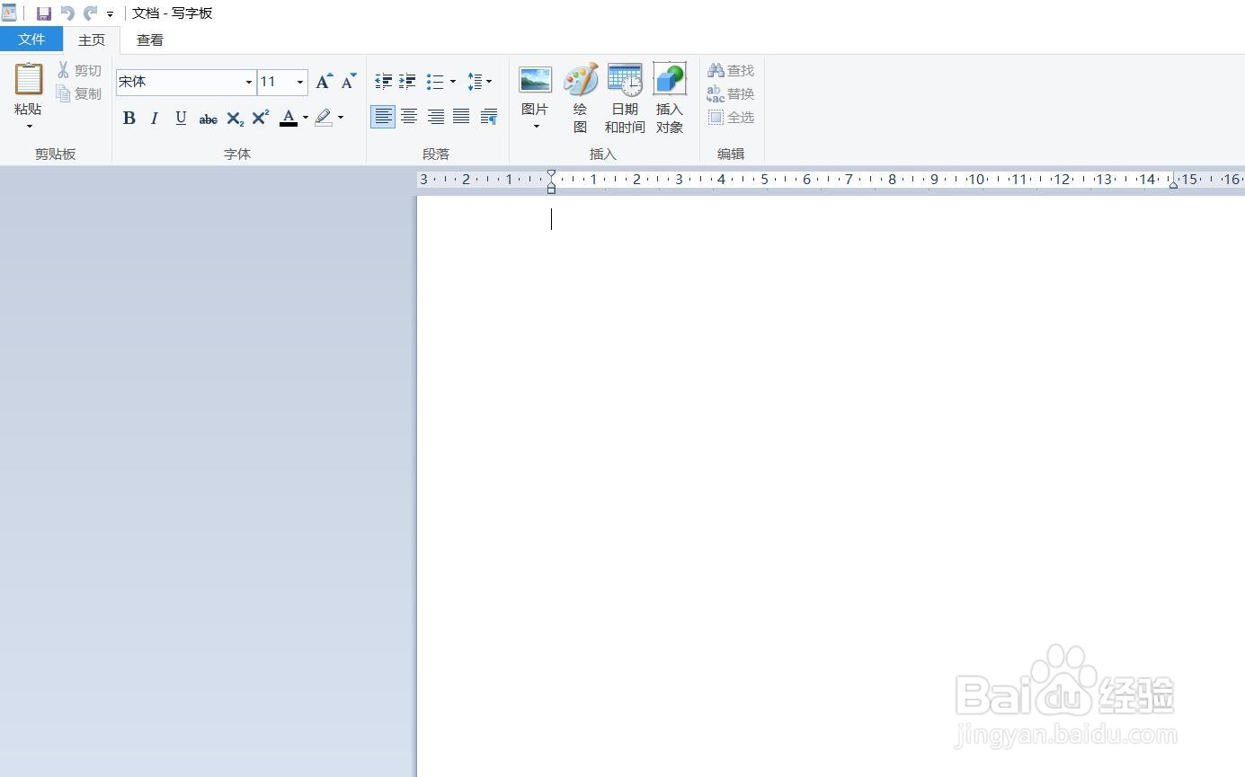The width and height of the screenshot is (1245, 777).
Task: Click in the blank document page
Action: (x=831, y=485)
